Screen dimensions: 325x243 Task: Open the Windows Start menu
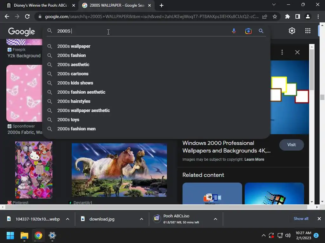[10, 235]
